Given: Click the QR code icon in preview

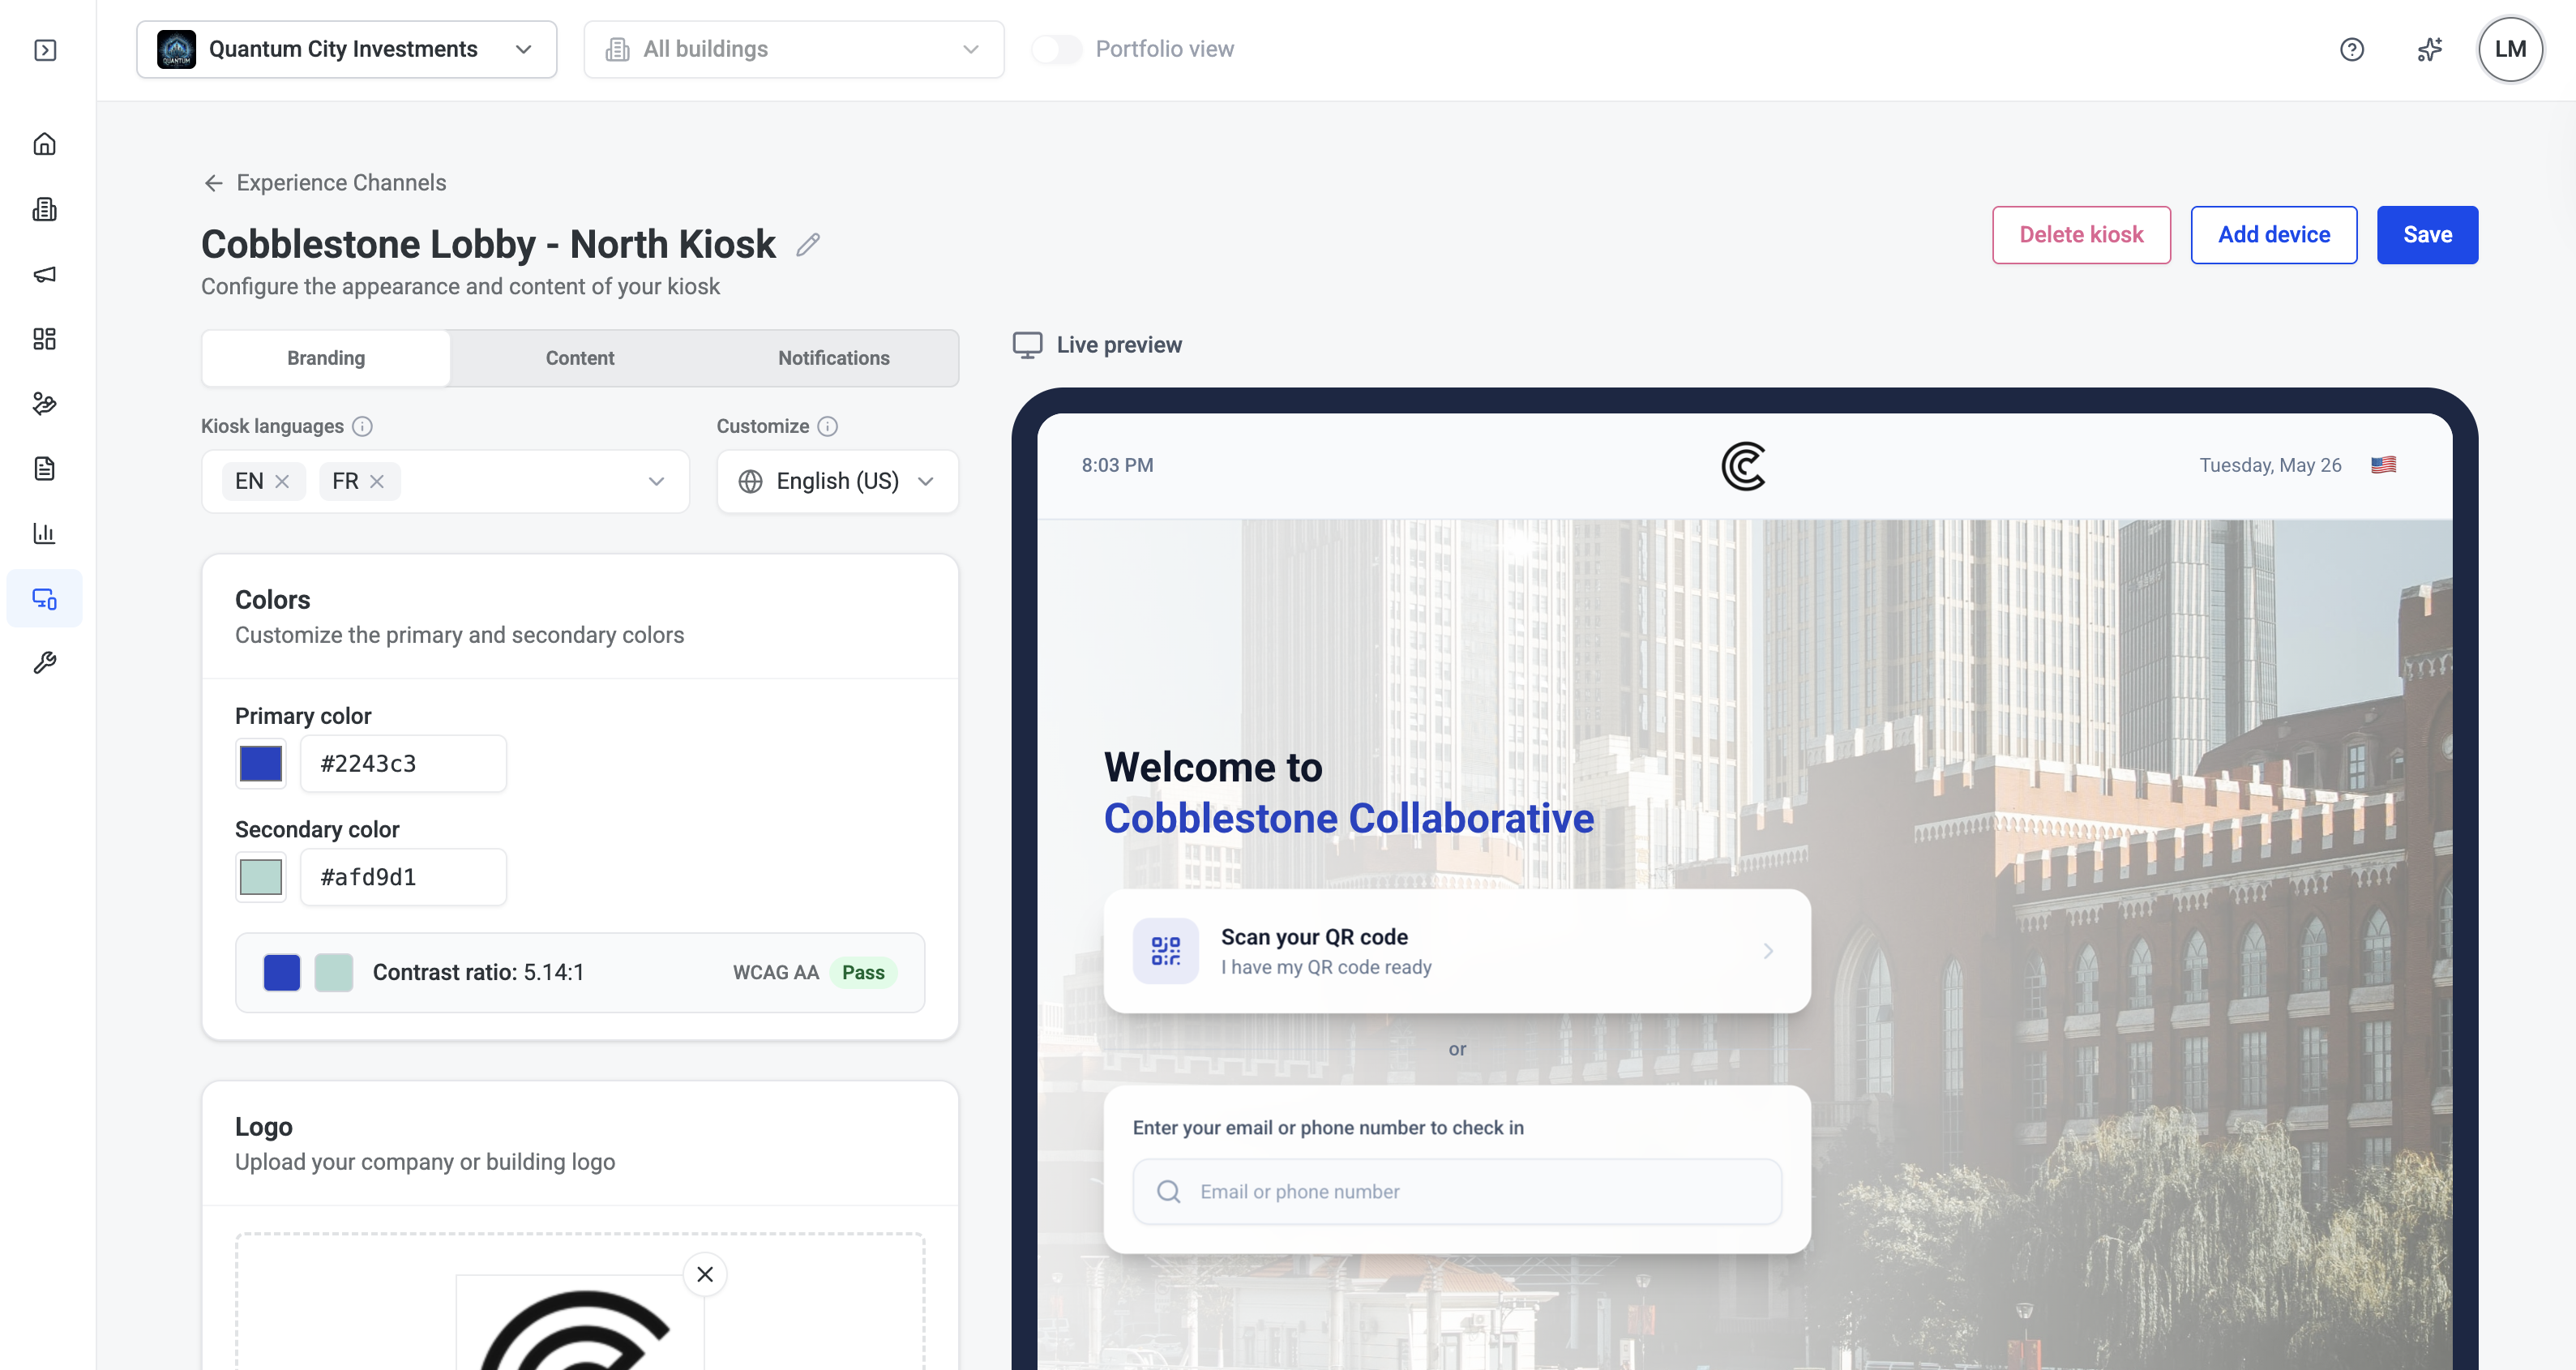Looking at the screenshot, I should [1166, 951].
